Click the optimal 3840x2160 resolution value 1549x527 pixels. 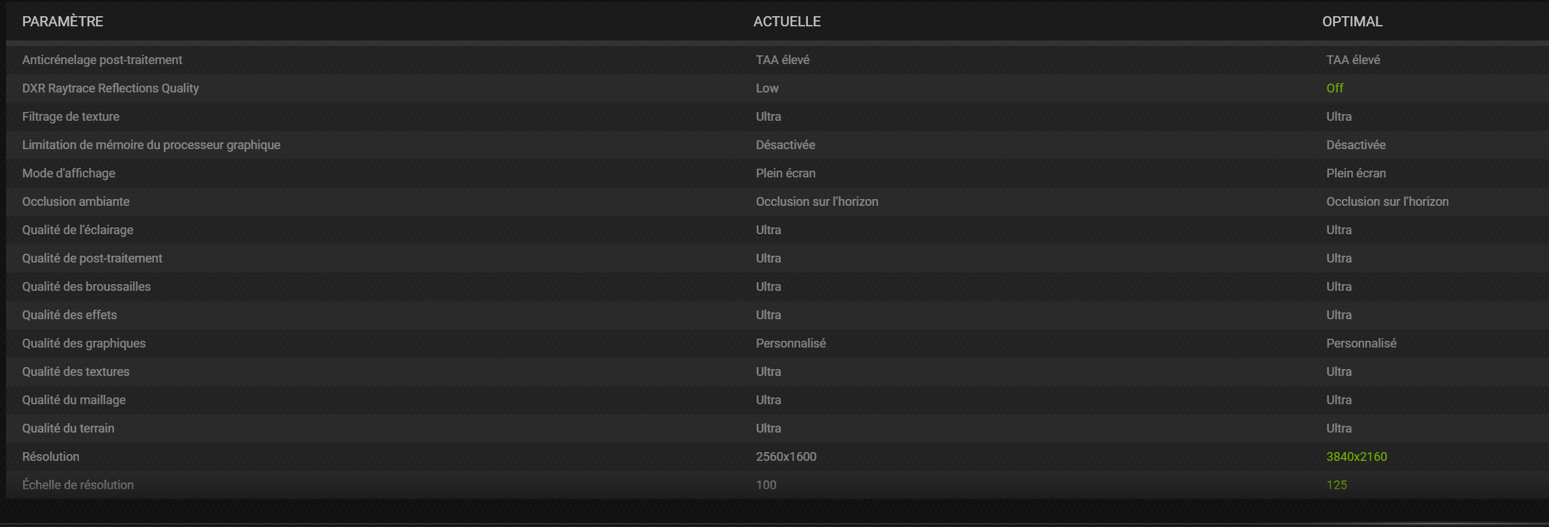1357,457
